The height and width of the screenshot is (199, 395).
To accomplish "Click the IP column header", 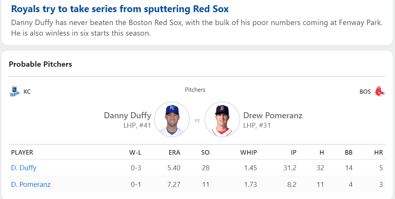I will click(293, 153).
